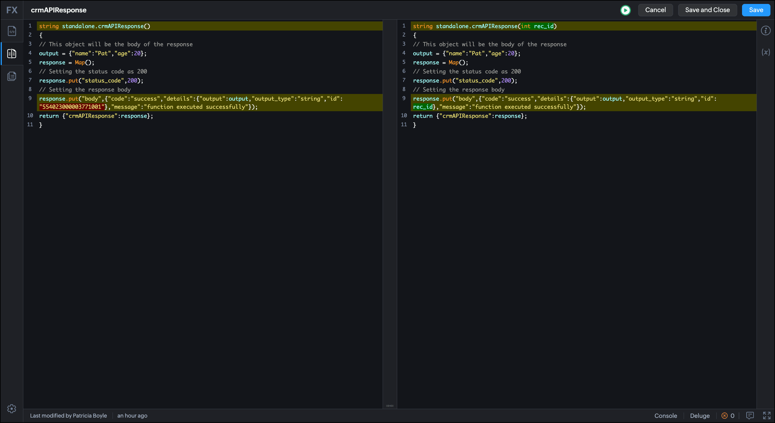
Task: Open the version history sidebar icon
Action: 12,76
